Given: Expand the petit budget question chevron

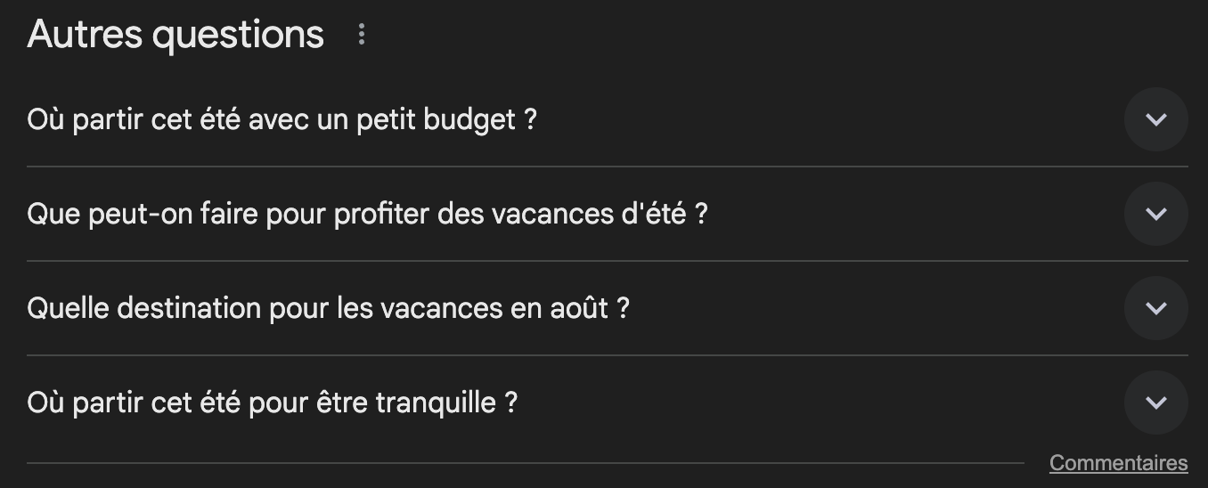Looking at the screenshot, I should tap(1155, 119).
